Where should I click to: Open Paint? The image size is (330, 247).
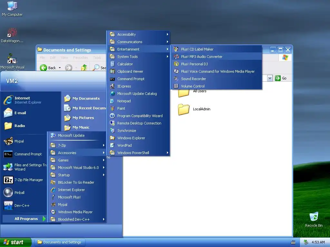tap(139, 108)
